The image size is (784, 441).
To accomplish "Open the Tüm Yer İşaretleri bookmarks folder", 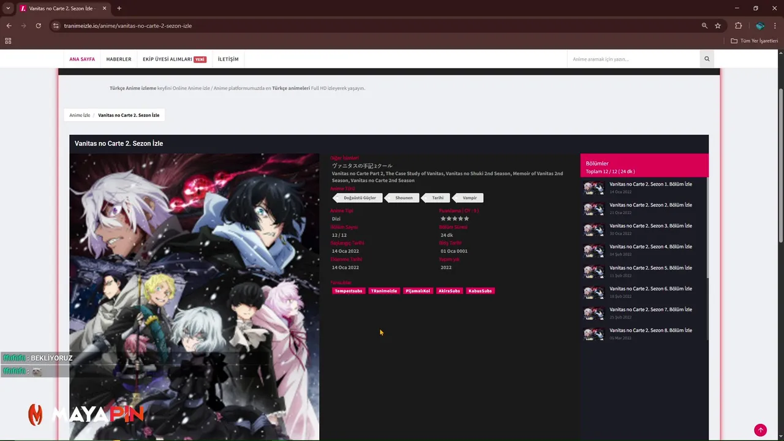I will coord(754,41).
